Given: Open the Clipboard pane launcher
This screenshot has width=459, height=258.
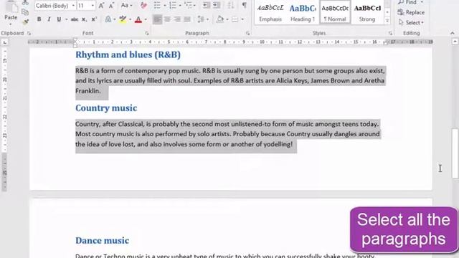Looking at the screenshot, I should click(29, 34).
